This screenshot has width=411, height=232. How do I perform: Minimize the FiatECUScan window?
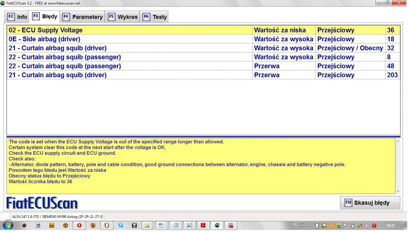380,3
